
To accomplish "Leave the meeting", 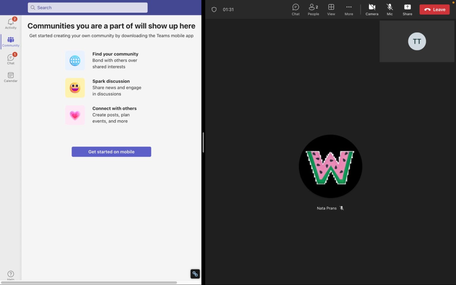I will click(434, 9).
